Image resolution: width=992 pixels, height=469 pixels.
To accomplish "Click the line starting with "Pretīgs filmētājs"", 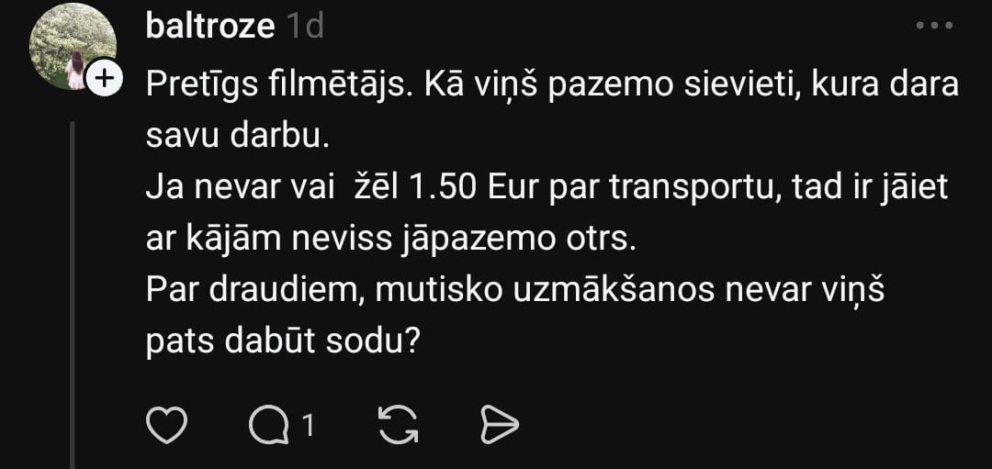I will coord(552,84).
